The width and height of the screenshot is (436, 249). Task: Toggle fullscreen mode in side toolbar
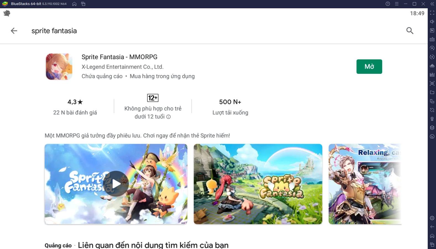[432, 13]
